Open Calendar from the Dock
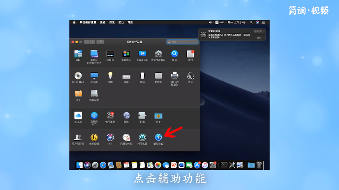 pyautogui.click(x=126, y=165)
